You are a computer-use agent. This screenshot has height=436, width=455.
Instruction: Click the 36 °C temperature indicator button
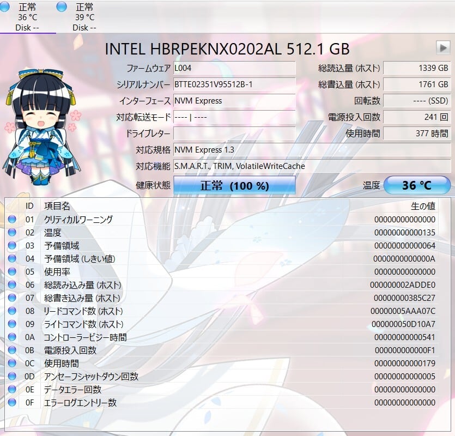[417, 185]
